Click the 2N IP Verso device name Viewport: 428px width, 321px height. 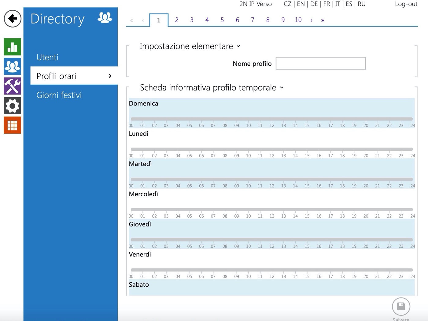[256, 4]
